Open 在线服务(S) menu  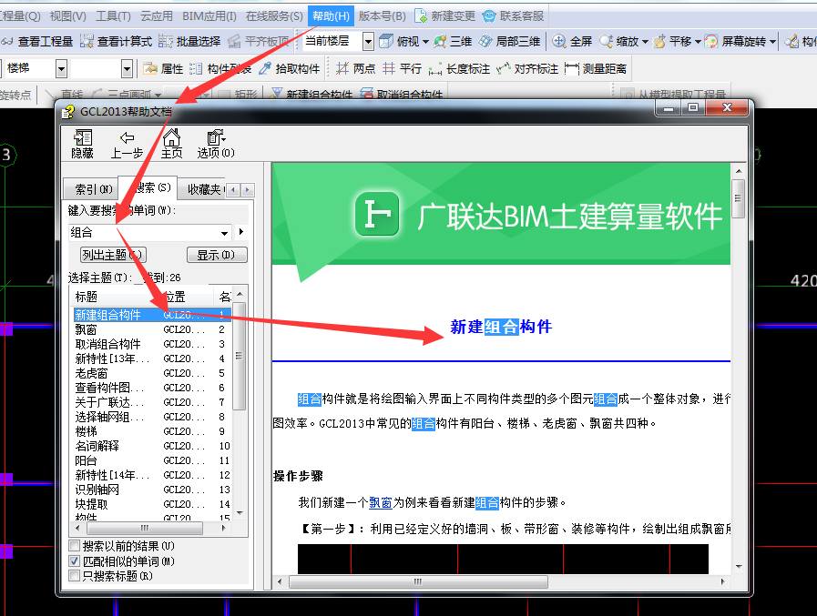click(x=274, y=16)
